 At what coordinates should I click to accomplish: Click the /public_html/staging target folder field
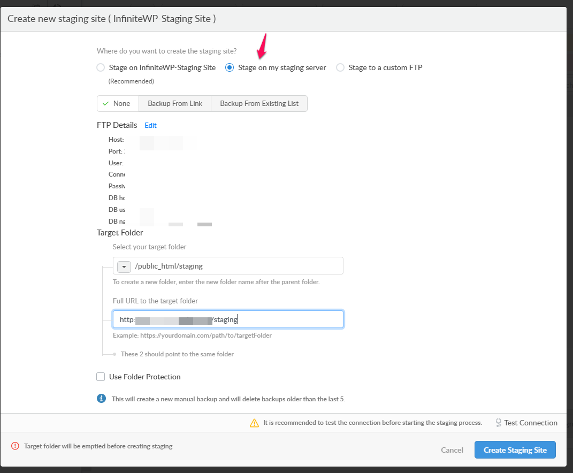(228, 266)
